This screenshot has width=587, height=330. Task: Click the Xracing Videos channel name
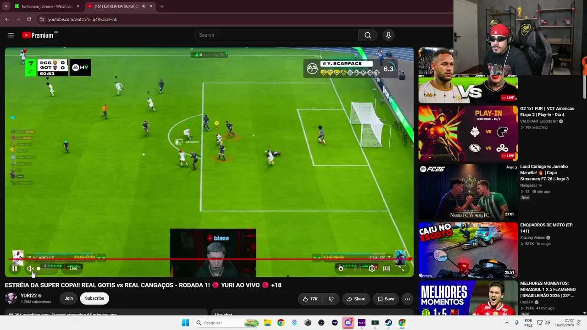click(x=532, y=238)
